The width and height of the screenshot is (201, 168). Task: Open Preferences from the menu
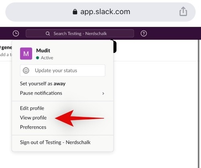(33, 127)
